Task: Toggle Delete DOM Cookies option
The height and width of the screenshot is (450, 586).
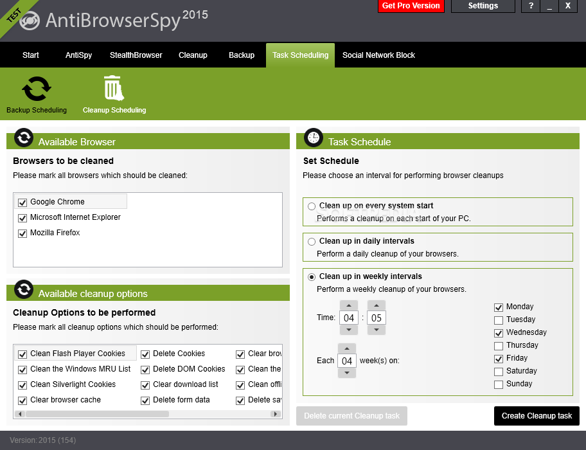Action: [x=145, y=370]
